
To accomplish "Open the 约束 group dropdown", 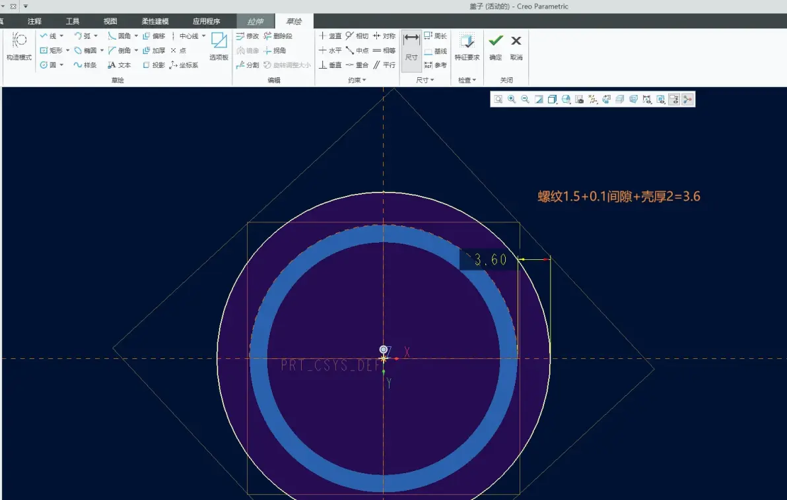I will click(357, 80).
